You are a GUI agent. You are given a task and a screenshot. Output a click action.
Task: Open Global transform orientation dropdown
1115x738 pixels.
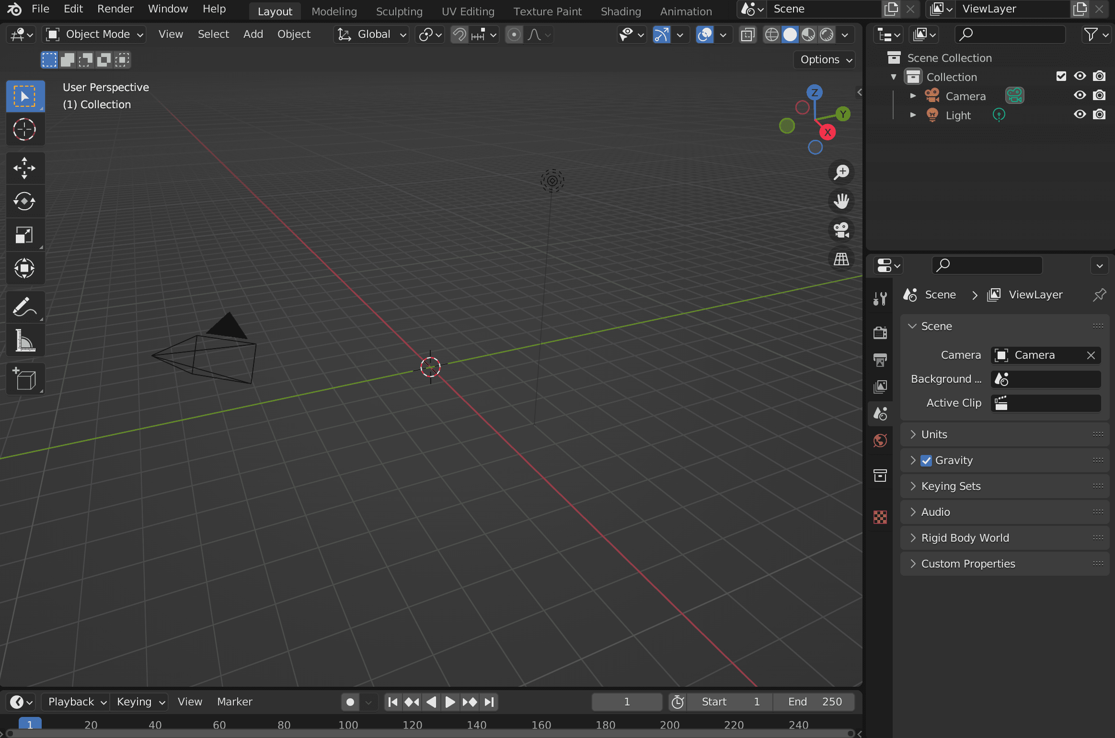pos(371,34)
